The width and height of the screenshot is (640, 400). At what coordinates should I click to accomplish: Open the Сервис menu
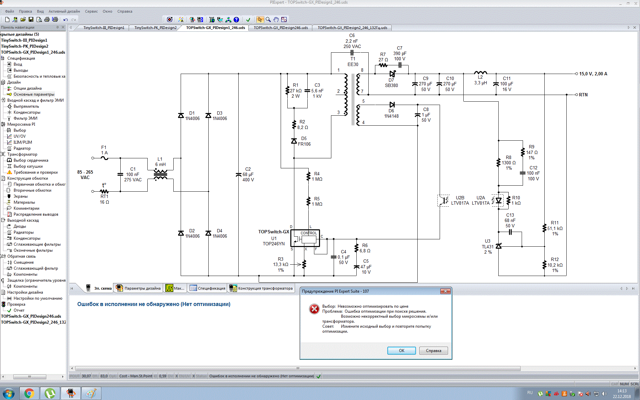click(x=91, y=11)
